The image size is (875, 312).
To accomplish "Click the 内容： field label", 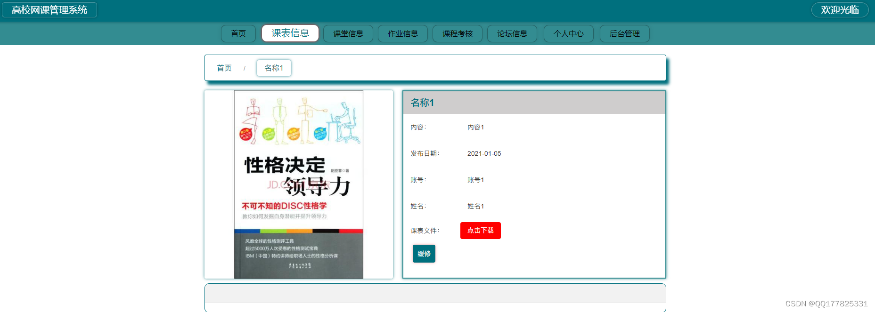I will coord(418,127).
